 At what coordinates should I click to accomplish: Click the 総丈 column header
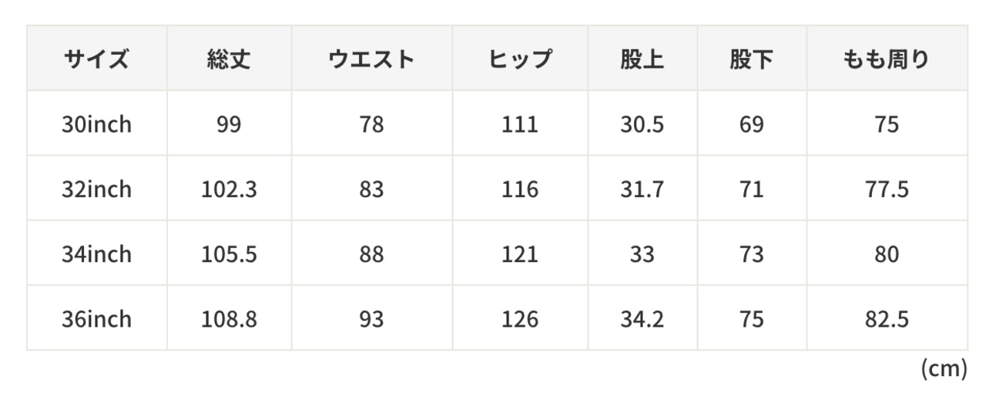point(229,59)
